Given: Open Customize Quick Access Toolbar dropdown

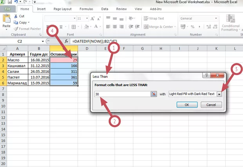Looking at the screenshot, I should 35,2.
